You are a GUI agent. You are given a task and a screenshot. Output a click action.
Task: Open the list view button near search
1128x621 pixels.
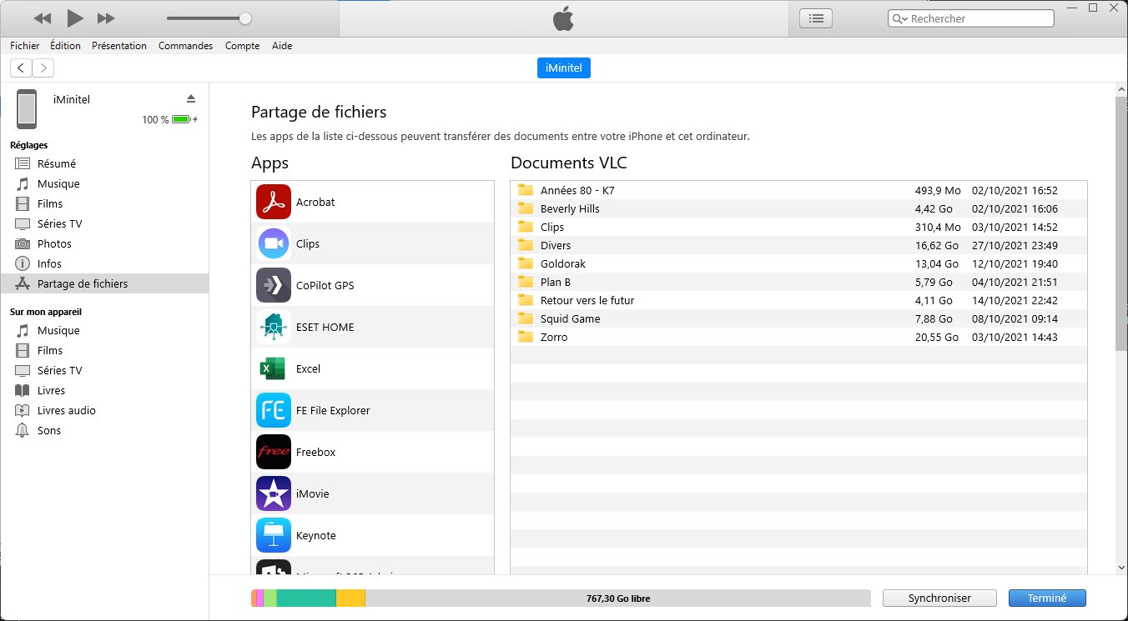pos(816,18)
